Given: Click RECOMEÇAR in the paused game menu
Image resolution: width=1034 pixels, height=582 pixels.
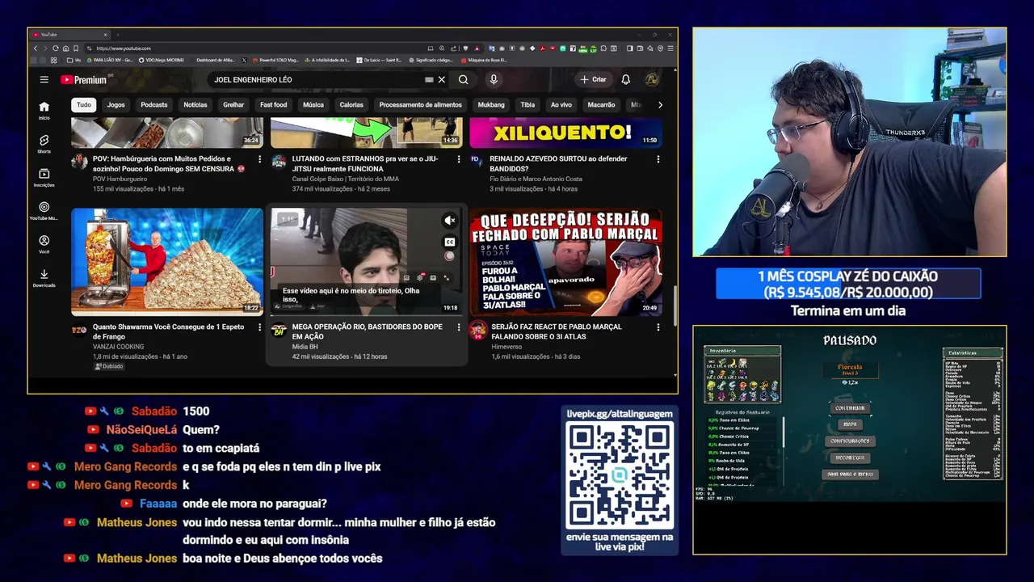Looking at the screenshot, I should point(850,458).
